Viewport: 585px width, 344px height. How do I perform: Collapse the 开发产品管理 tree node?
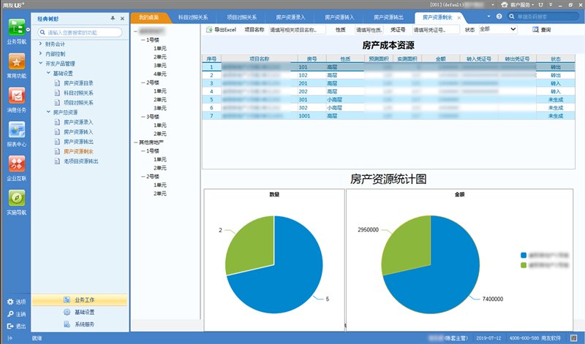(41, 64)
